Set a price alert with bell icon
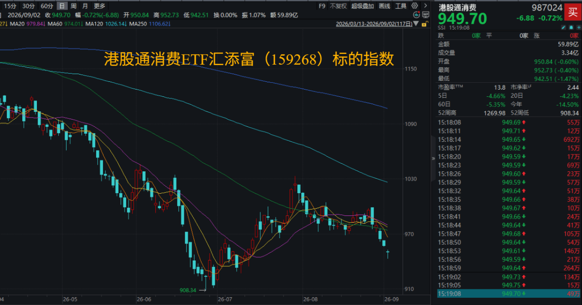 pyautogui.click(x=571, y=27)
